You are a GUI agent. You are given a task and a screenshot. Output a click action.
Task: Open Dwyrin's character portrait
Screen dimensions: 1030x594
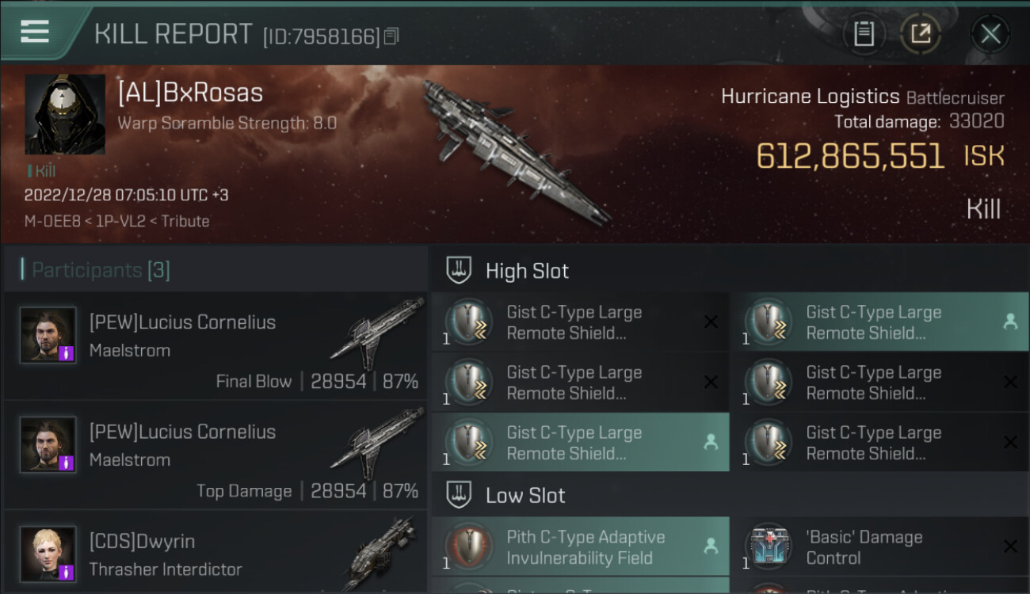[48, 554]
